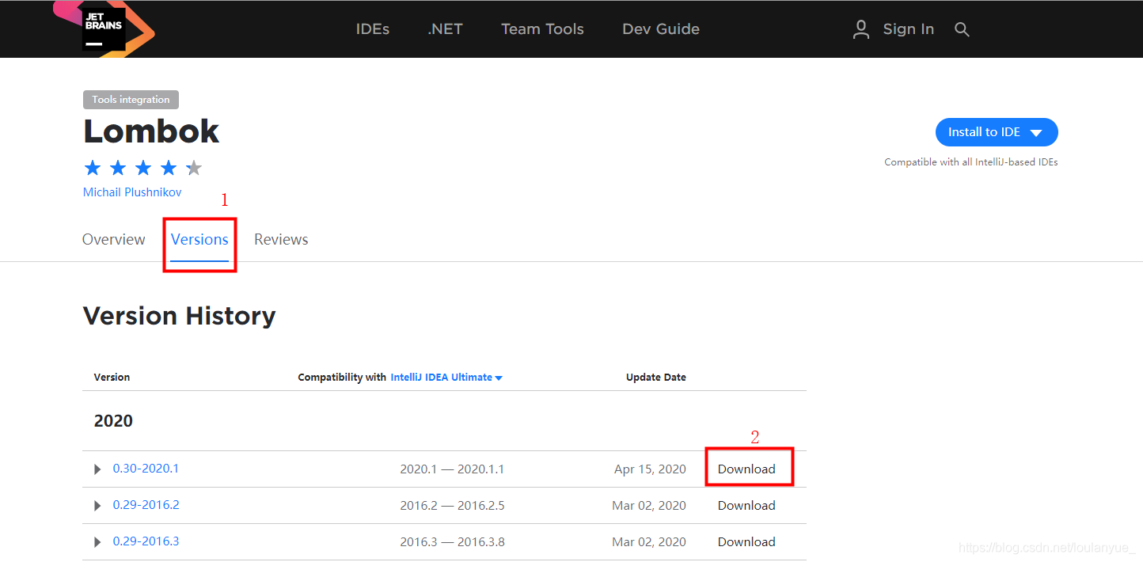Open the IDEs menu
The height and width of the screenshot is (562, 1143).
click(373, 29)
